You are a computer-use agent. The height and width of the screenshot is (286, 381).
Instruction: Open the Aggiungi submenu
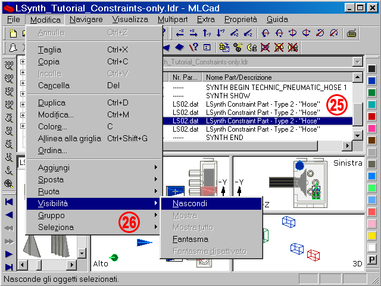coord(93,167)
